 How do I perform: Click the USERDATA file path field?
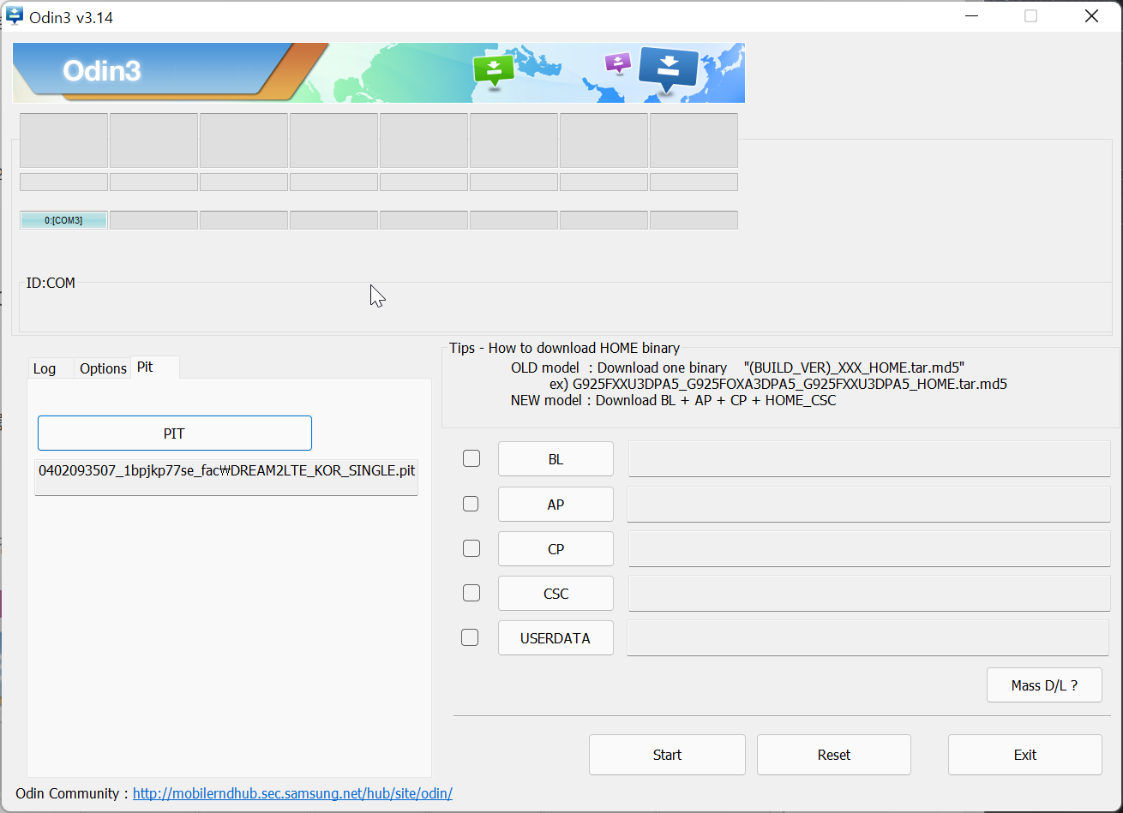[x=869, y=638]
